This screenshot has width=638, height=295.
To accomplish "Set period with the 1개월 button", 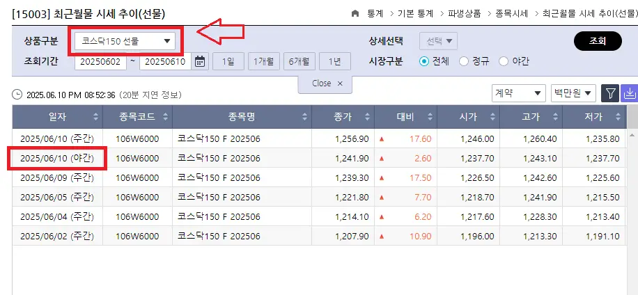I will pyautogui.click(x=264, y=61).
